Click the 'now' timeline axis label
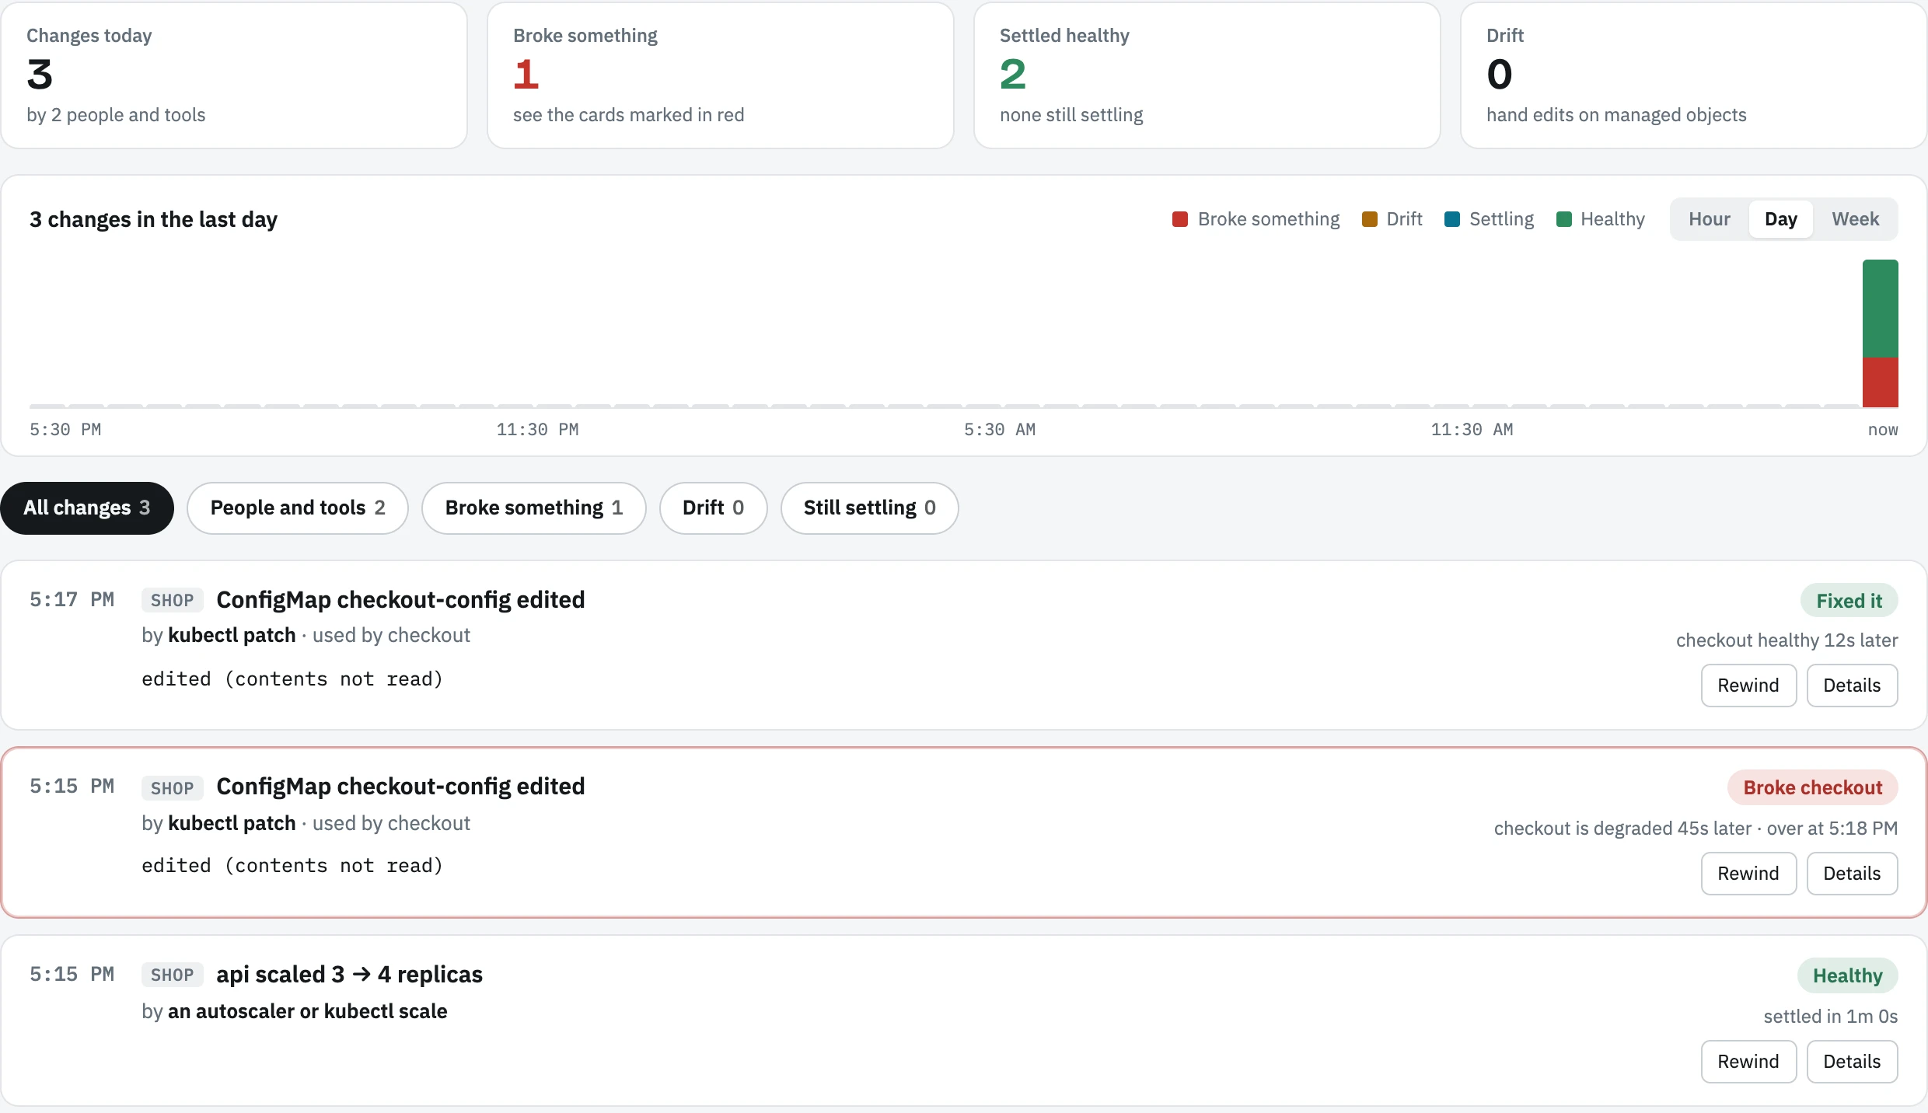The height and width of the screenshot is (1113, 1928). [1882, 429]
